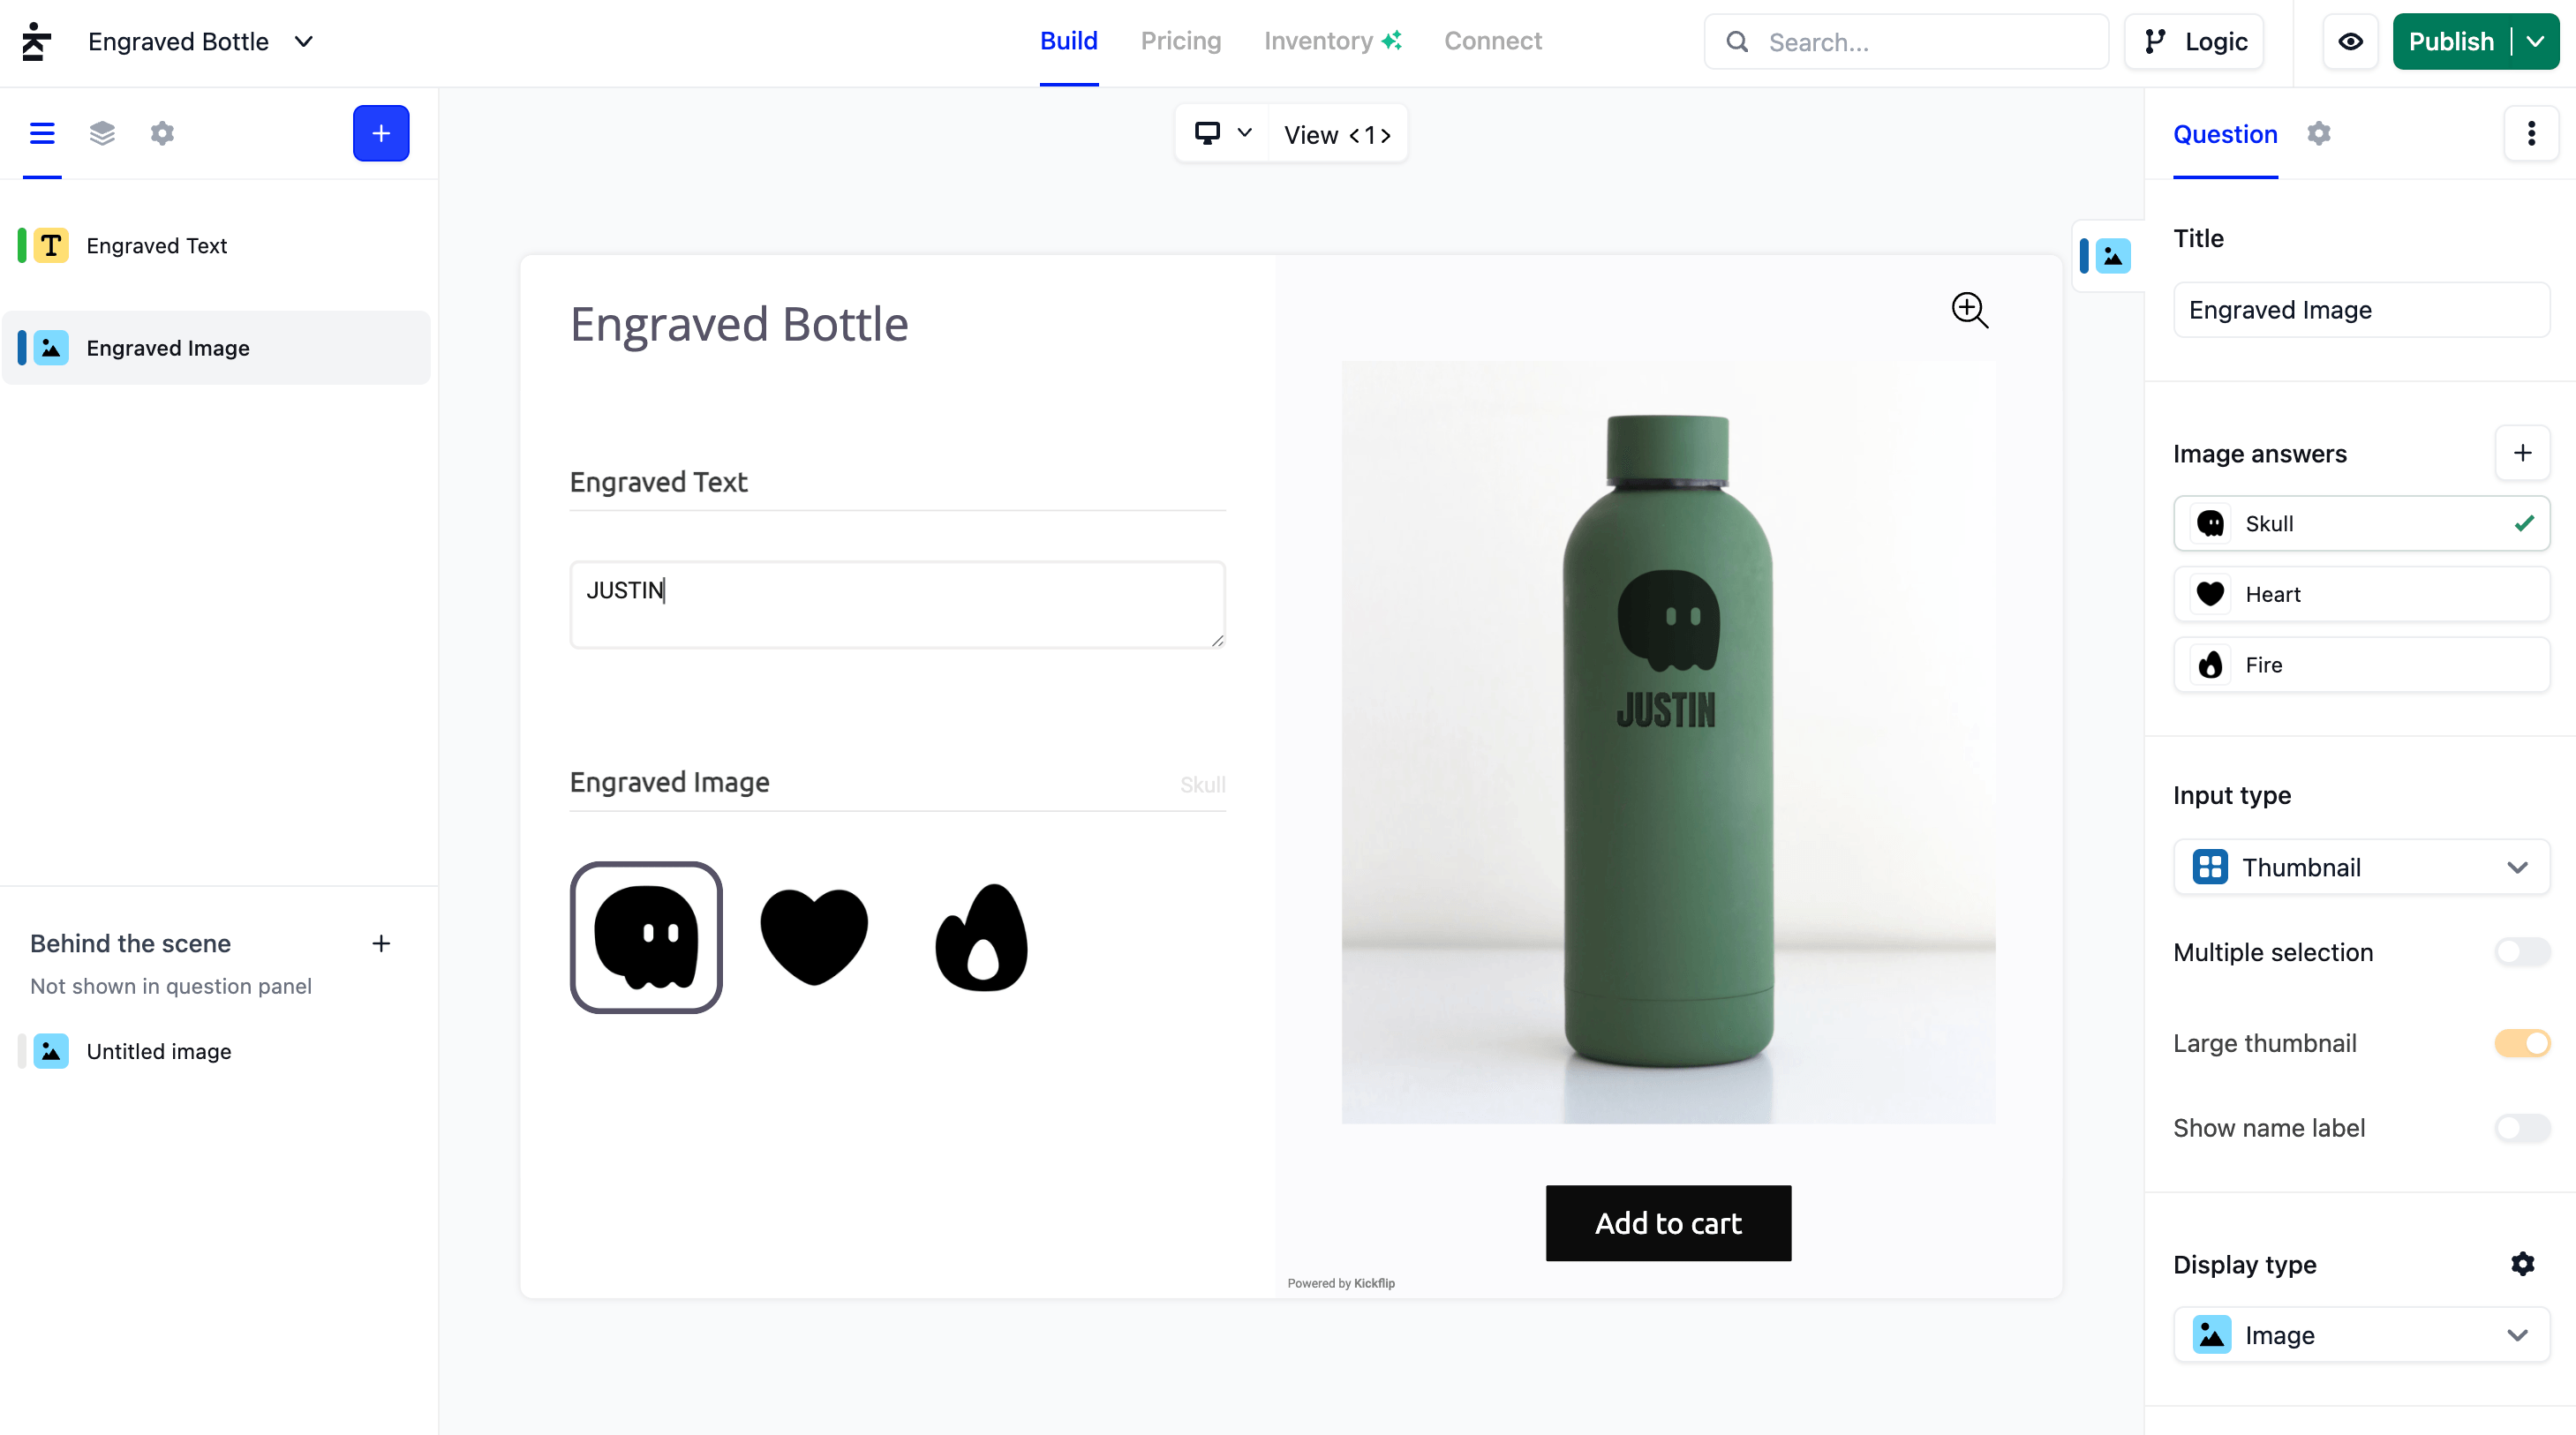
Task: Add a Behind the scene item
Action: tap(381, 943)
